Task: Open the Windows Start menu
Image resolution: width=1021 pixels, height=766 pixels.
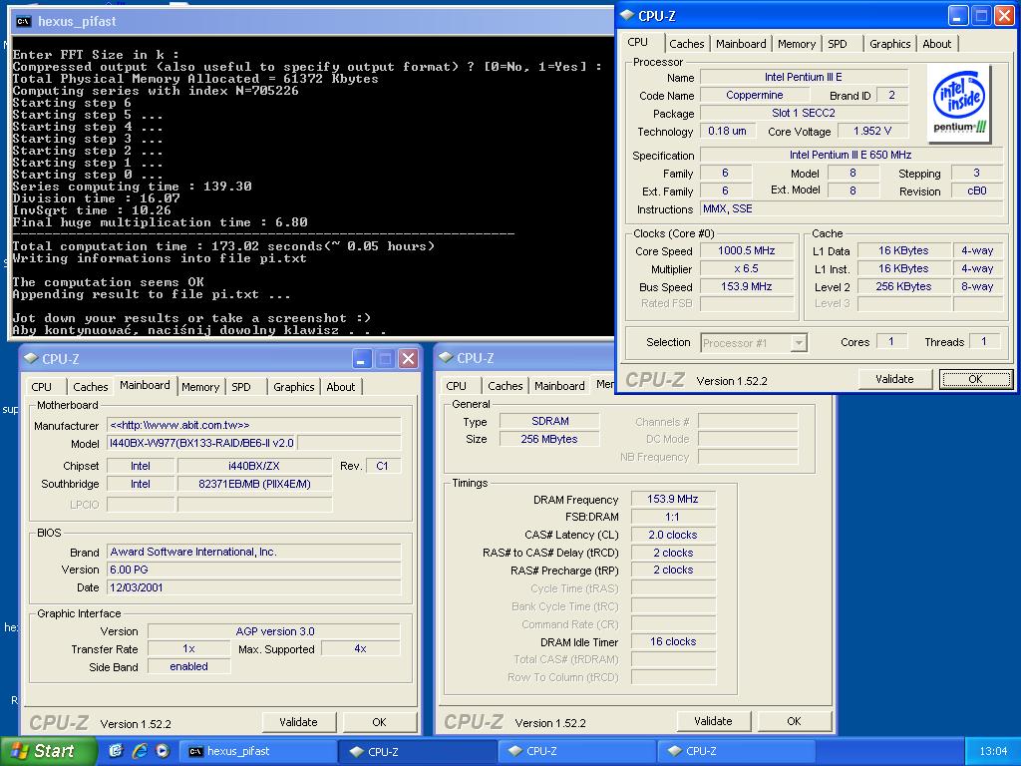Action: point(48,751)
